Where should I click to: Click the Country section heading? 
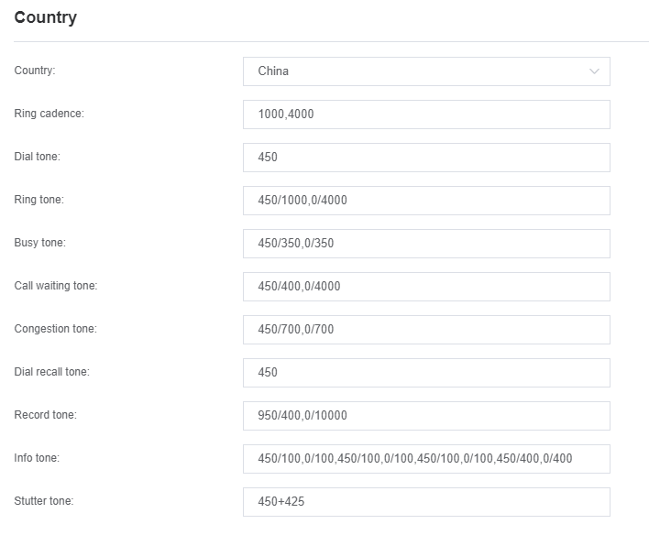coord(46,17)
